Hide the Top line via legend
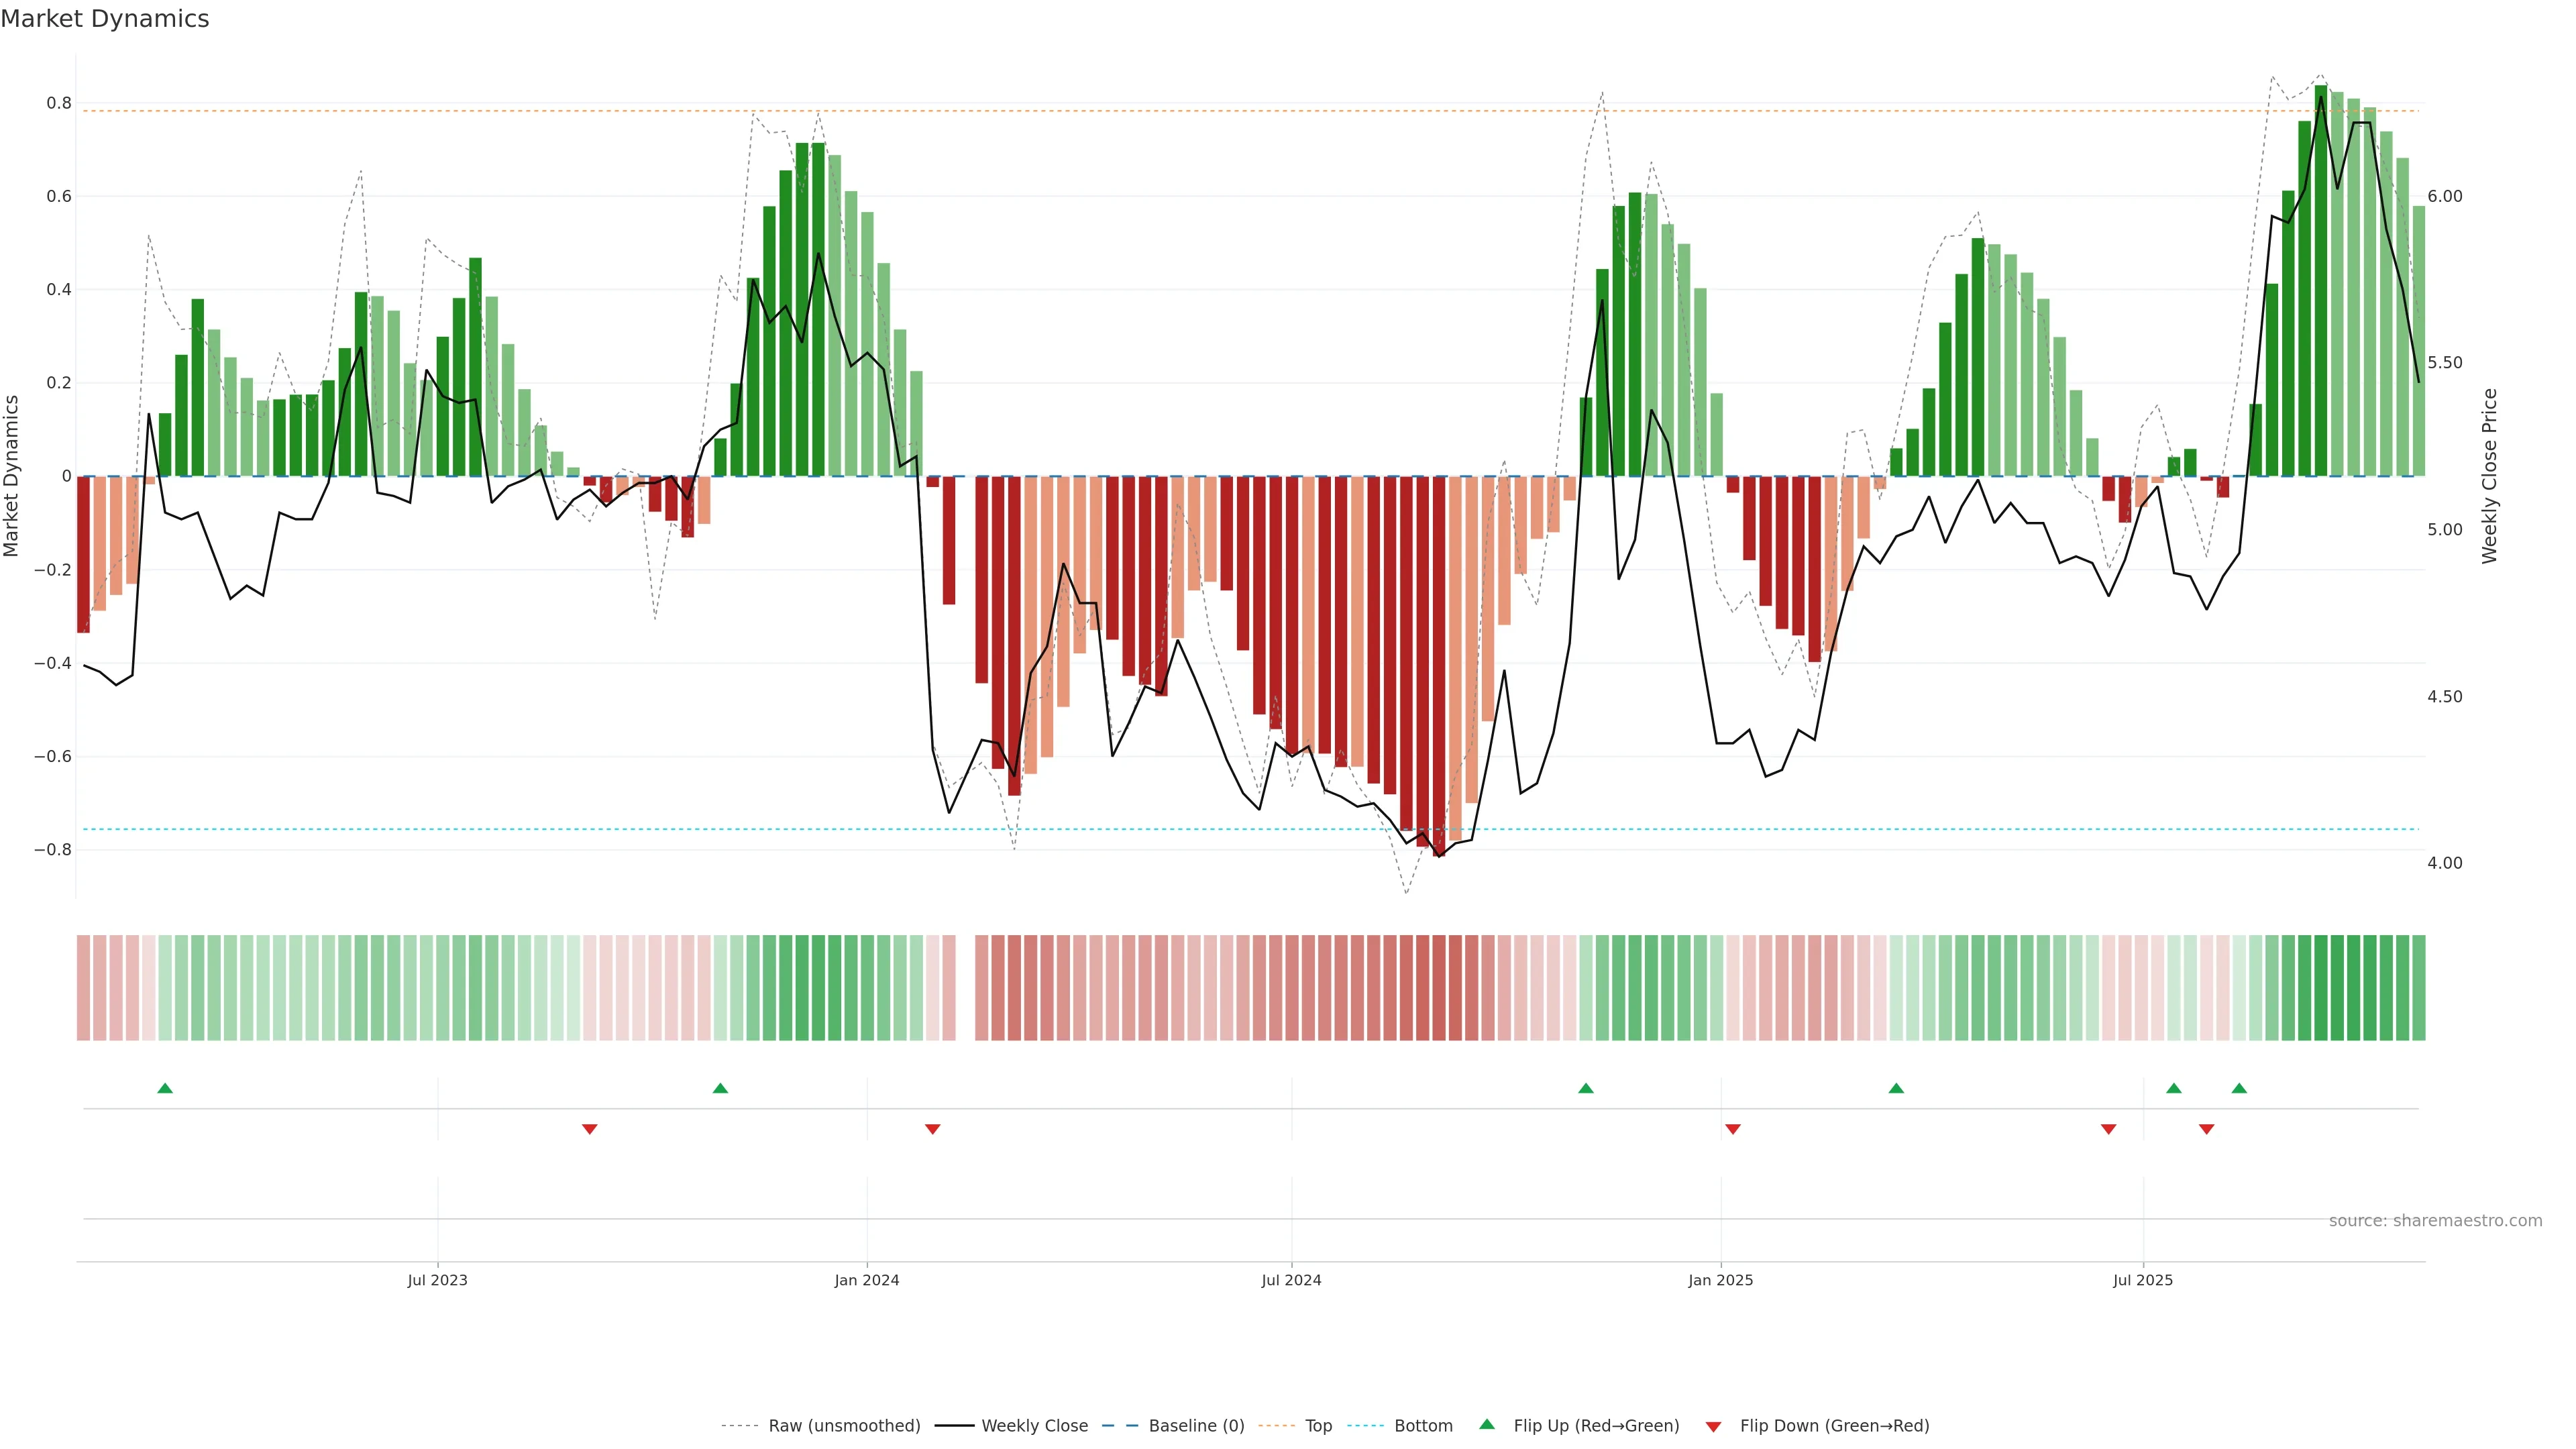 click(x=1318, y=1426)
